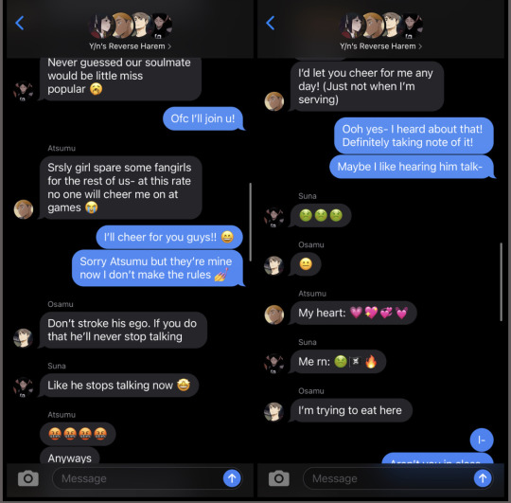Click the left chat scrollbar indicator
This screenshot has width=511, height=503.
pos(250,222)
